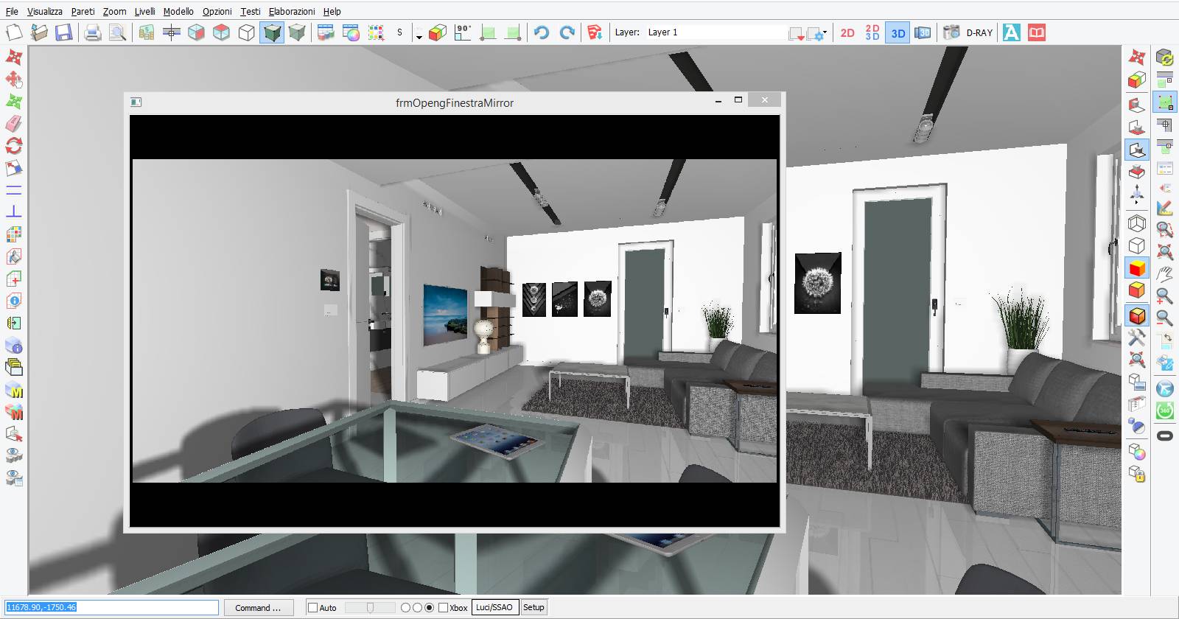Click the Luci/SSAO button

(x=495, y=607)
